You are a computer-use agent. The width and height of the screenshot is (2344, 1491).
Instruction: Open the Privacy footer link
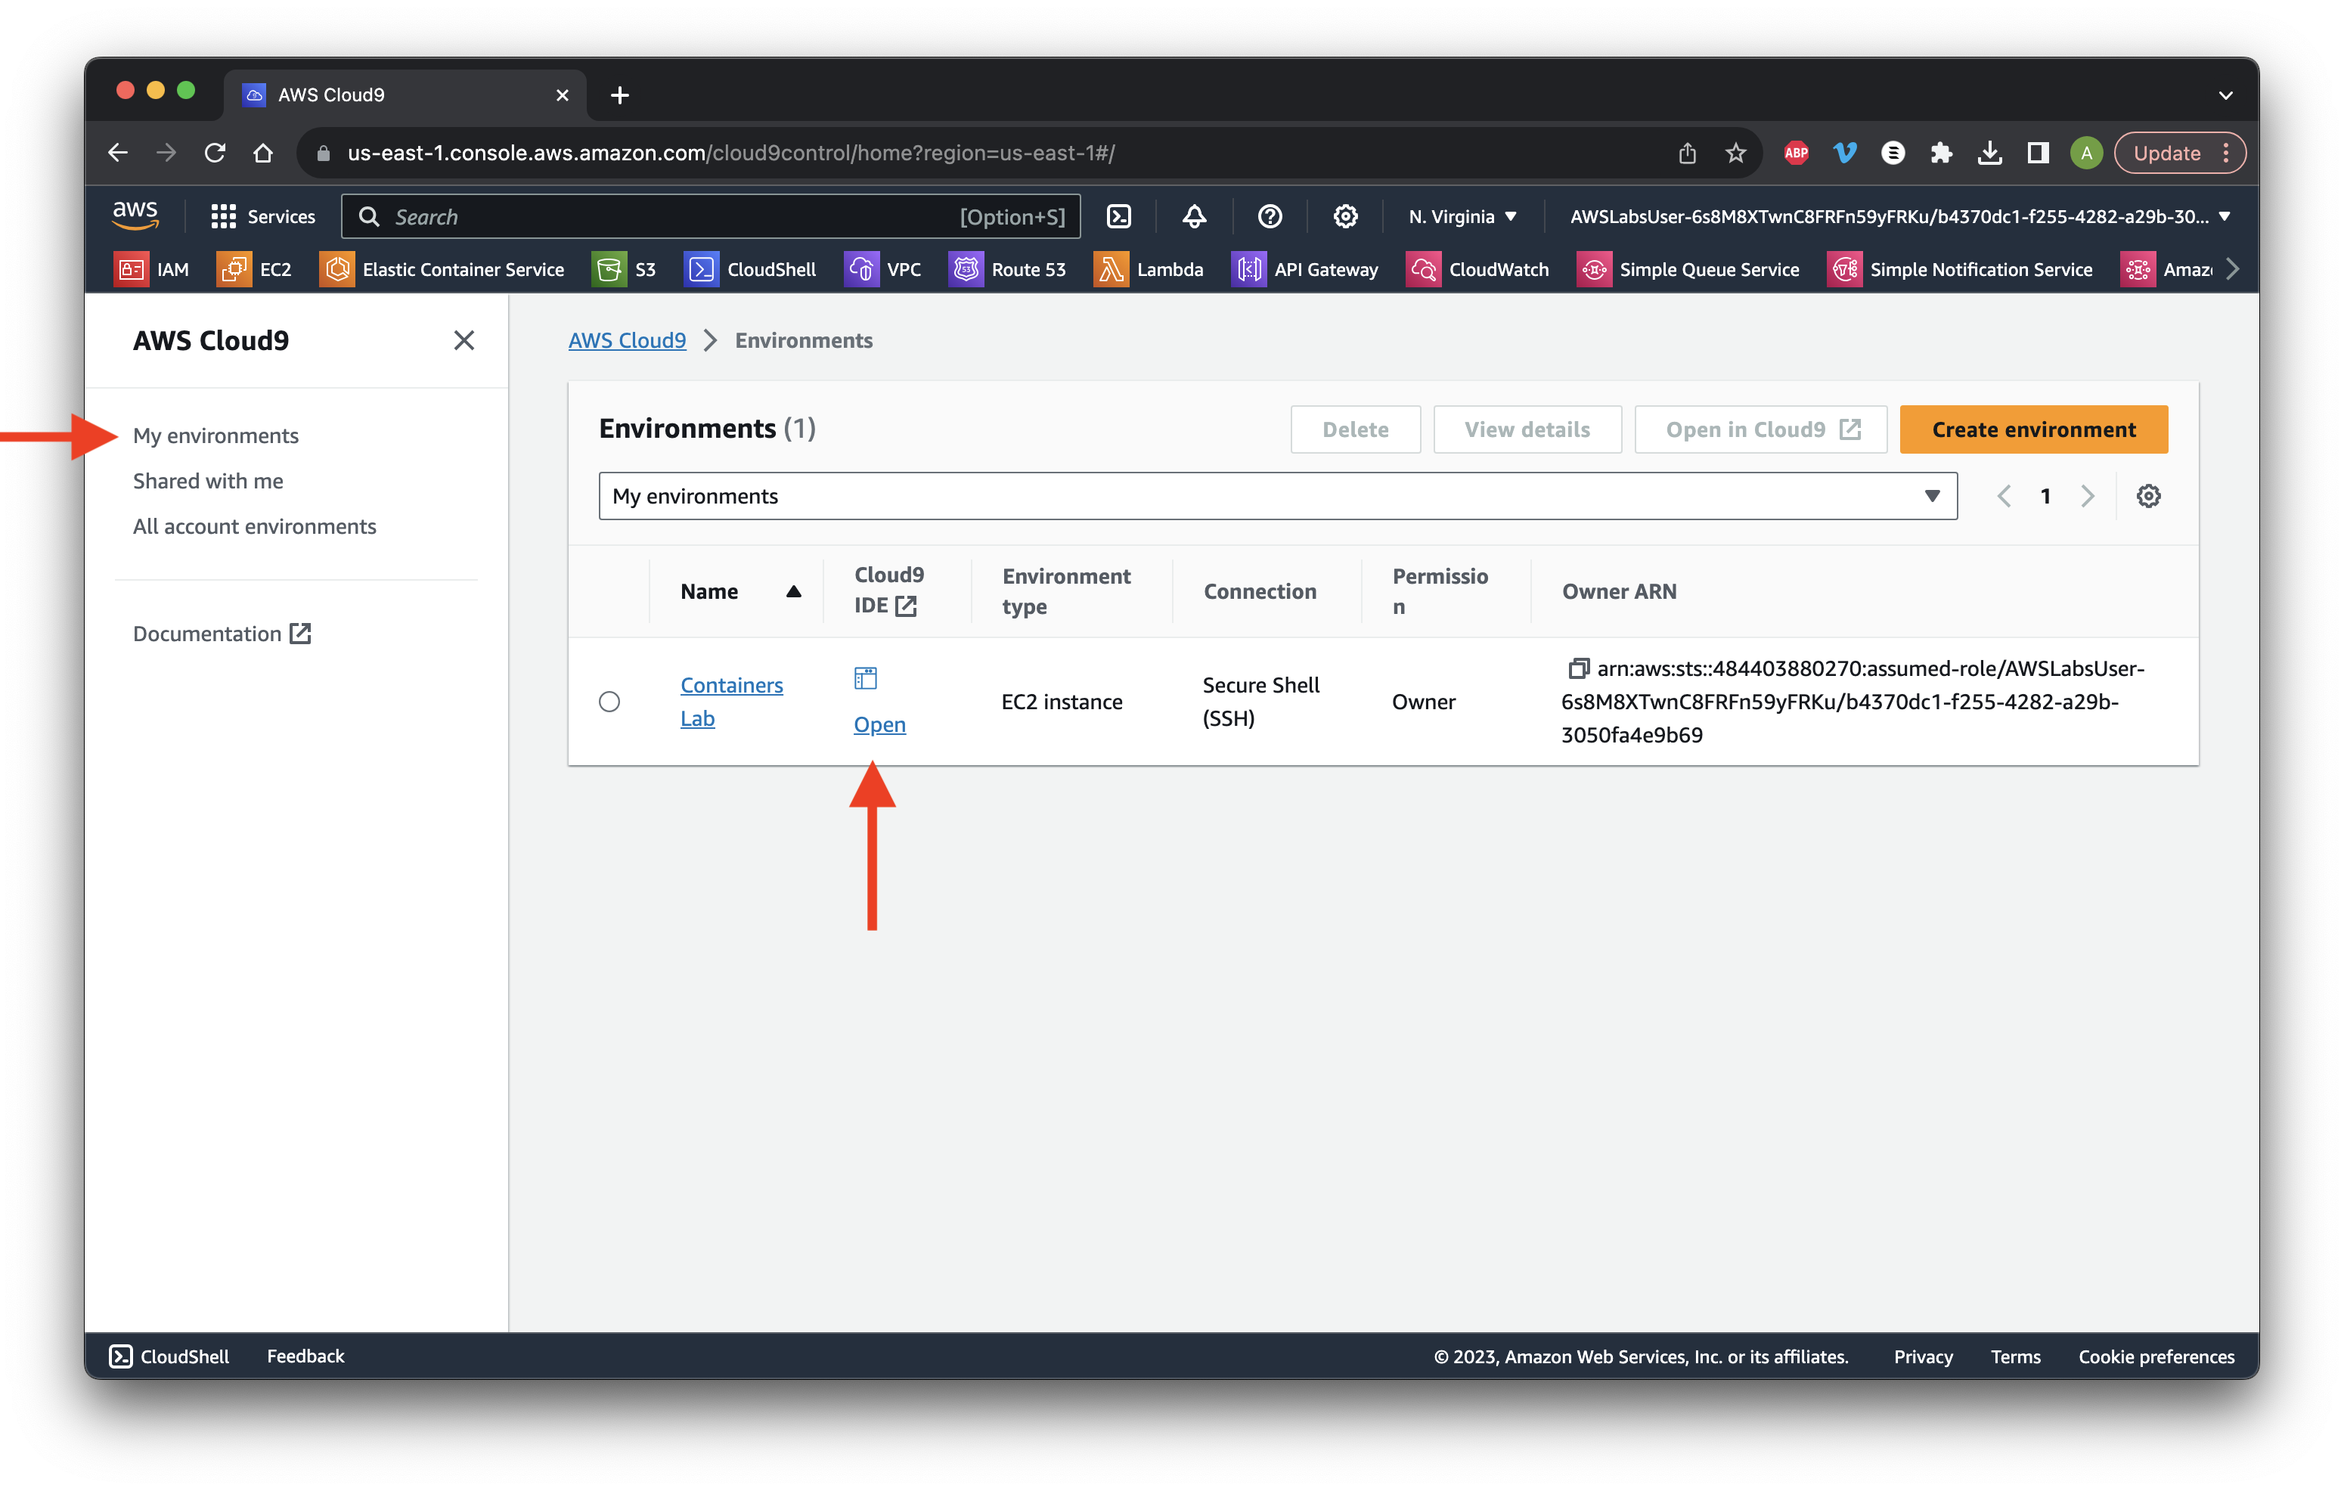(x=1923, y=1356)
